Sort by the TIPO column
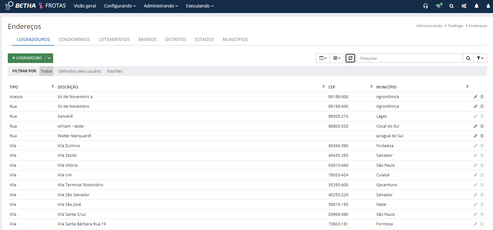Screen dimensions: 493x230 (x=53, y=86)
